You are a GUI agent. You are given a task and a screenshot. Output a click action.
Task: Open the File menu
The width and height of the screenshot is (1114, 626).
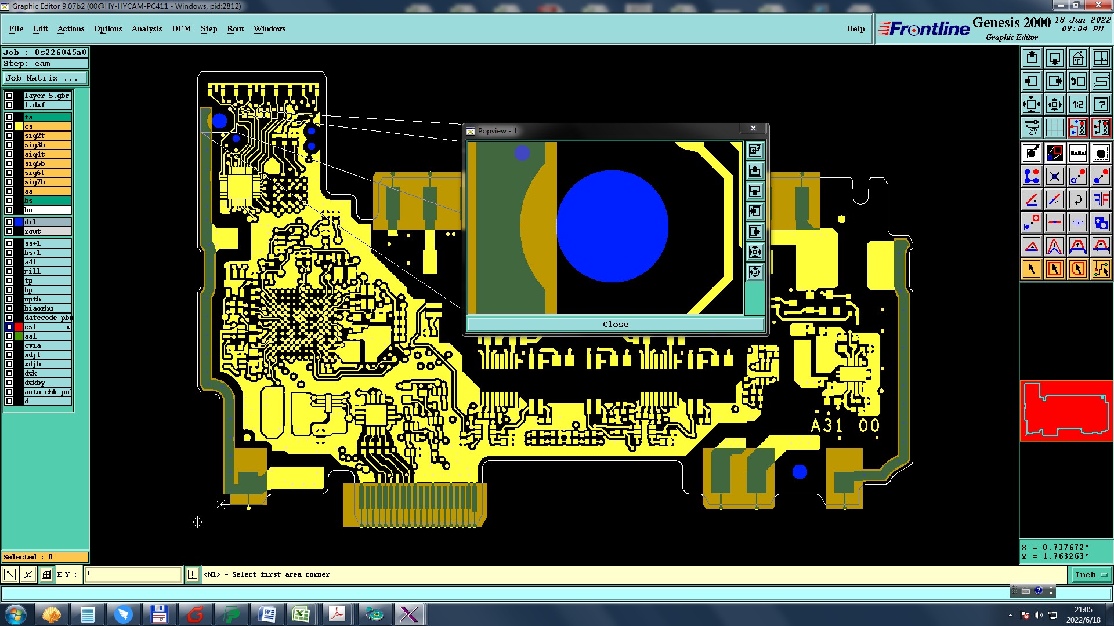point(16,28)
